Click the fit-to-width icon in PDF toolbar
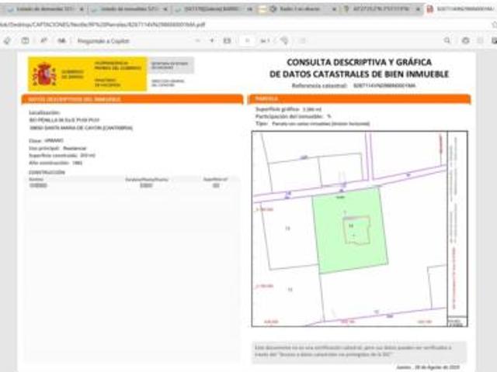This screenshot has height=372, width=497. coord(227,40)
